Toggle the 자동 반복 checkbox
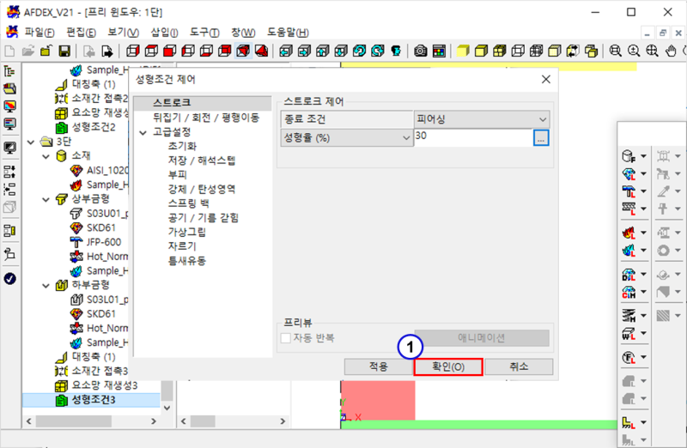687x448 pixels. click(287, 338)
